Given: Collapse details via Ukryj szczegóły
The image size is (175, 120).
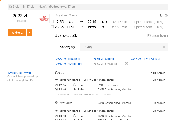Looking at the screenshot, I should pyautogui.click(x=67, y=36).
